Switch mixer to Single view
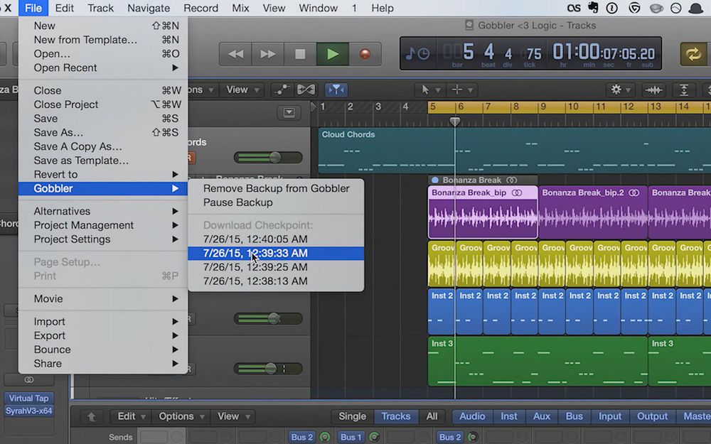 tap(353, 416)
